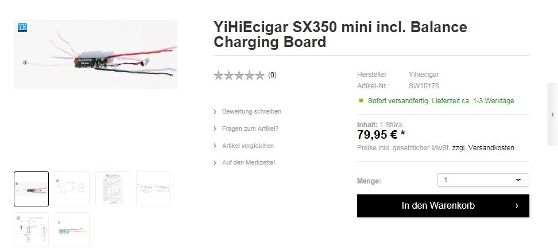Click the chevron beside Bewertung schreiben
This screenshot has height=250, width=558.
click(x=215, y=112)
